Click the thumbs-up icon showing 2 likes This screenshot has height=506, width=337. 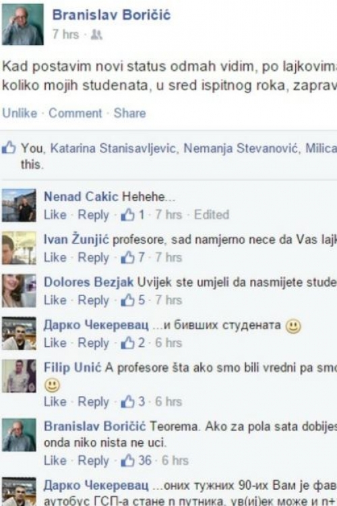[x=127, y=343]
